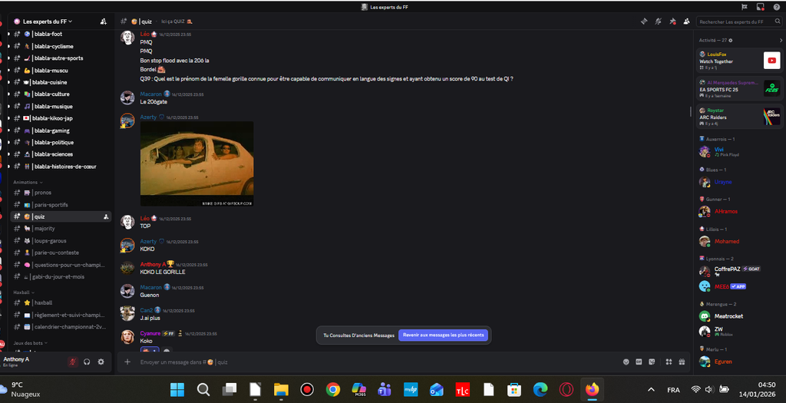Click the gift icon in message bar
This screenshot has height=403, width=786.
click(681, 362)
